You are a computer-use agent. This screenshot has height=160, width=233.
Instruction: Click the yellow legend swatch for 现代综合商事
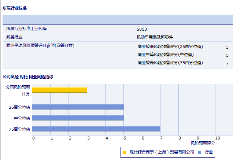pyautogui.click(x=125, y=152)
